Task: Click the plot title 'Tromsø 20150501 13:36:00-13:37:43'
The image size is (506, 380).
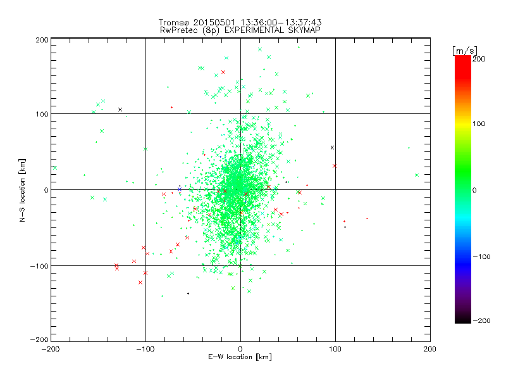Action: (240, 22)
